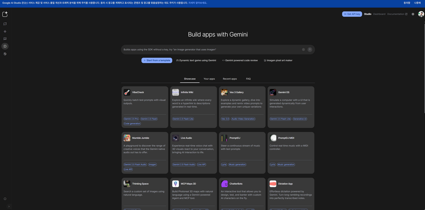Screen dimensions: 425x210
Task: Expand the left sidebar with chevron
Action: 9,207
